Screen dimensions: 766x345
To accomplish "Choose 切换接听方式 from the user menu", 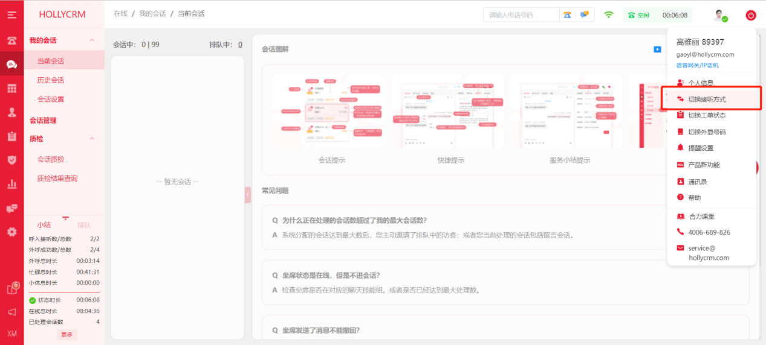I will click(707, 99).
